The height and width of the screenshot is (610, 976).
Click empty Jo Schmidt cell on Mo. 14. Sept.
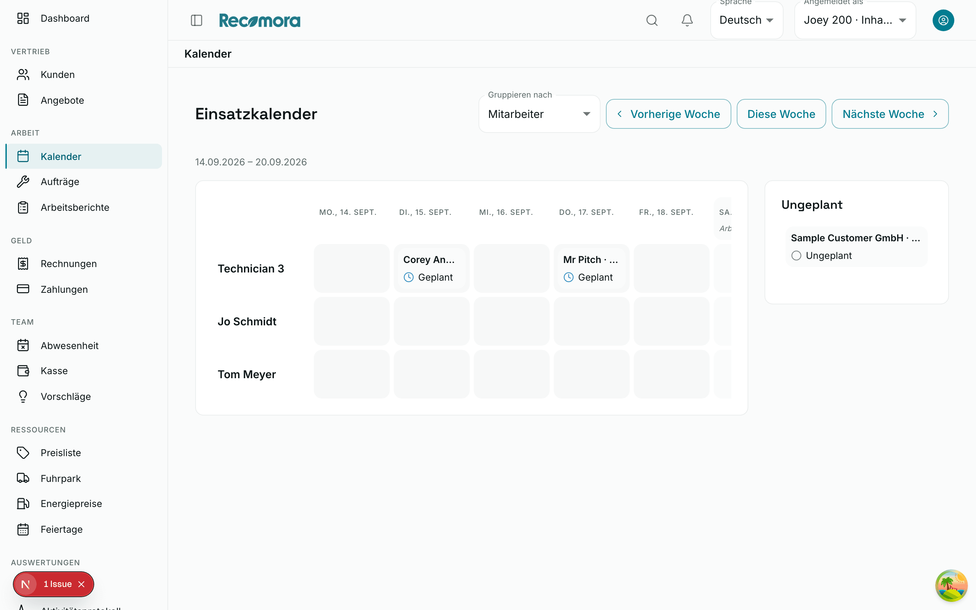[x=352, y=321]
